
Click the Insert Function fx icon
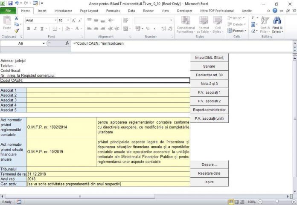67,43
